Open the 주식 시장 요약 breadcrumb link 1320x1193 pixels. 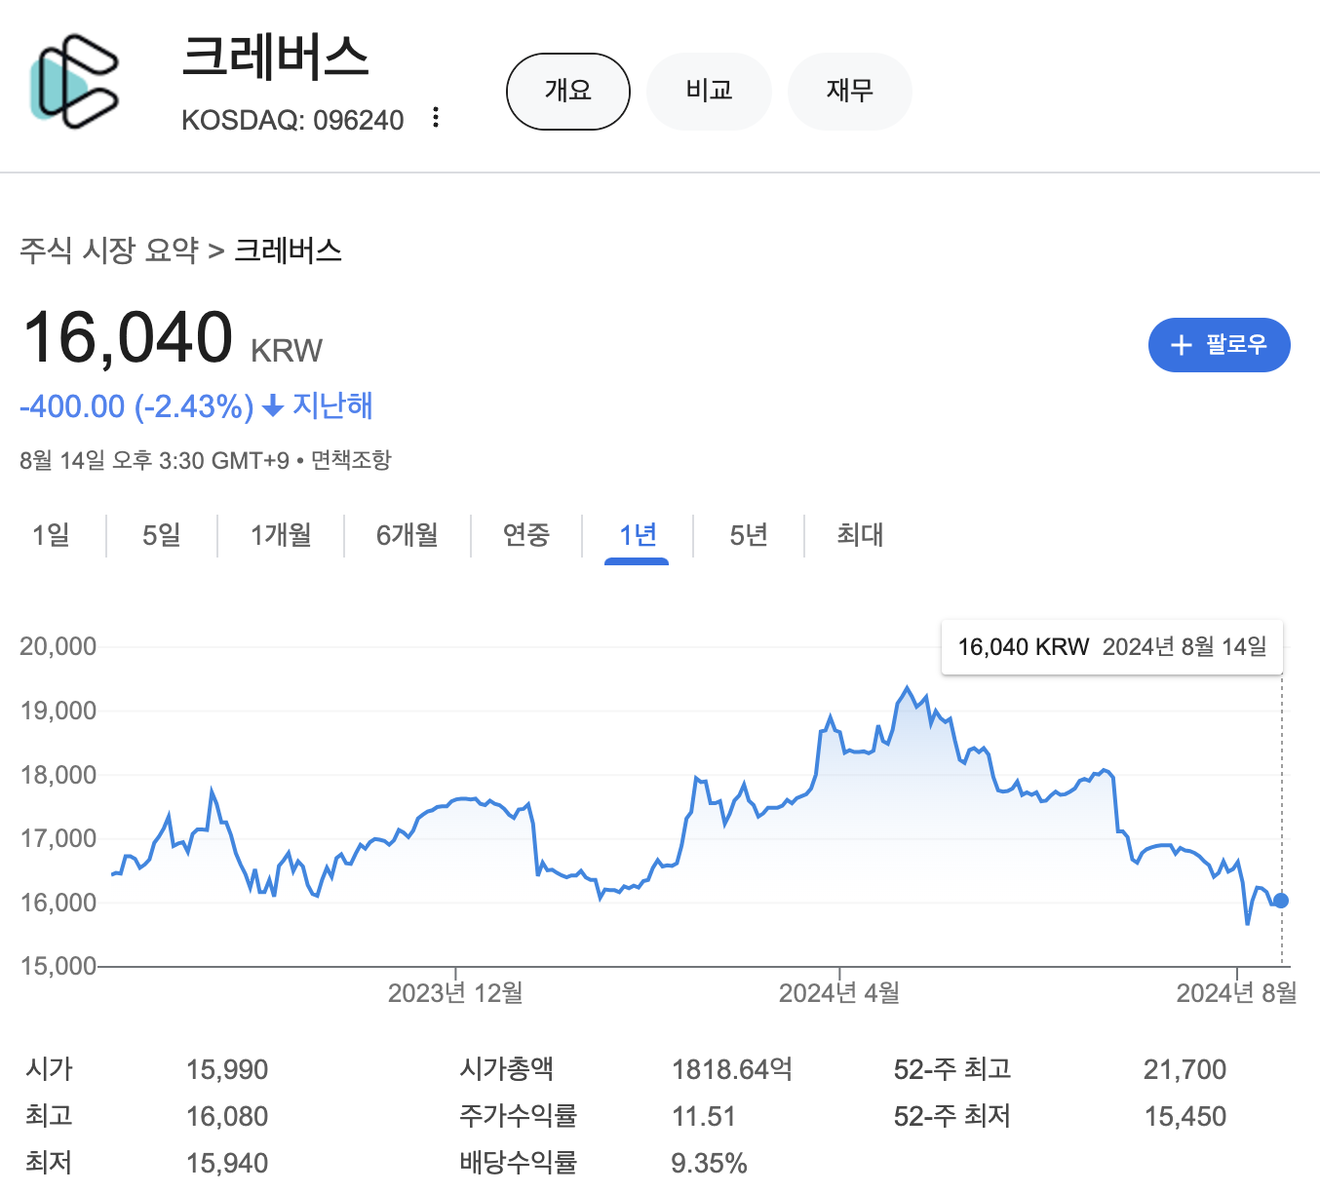109,250
